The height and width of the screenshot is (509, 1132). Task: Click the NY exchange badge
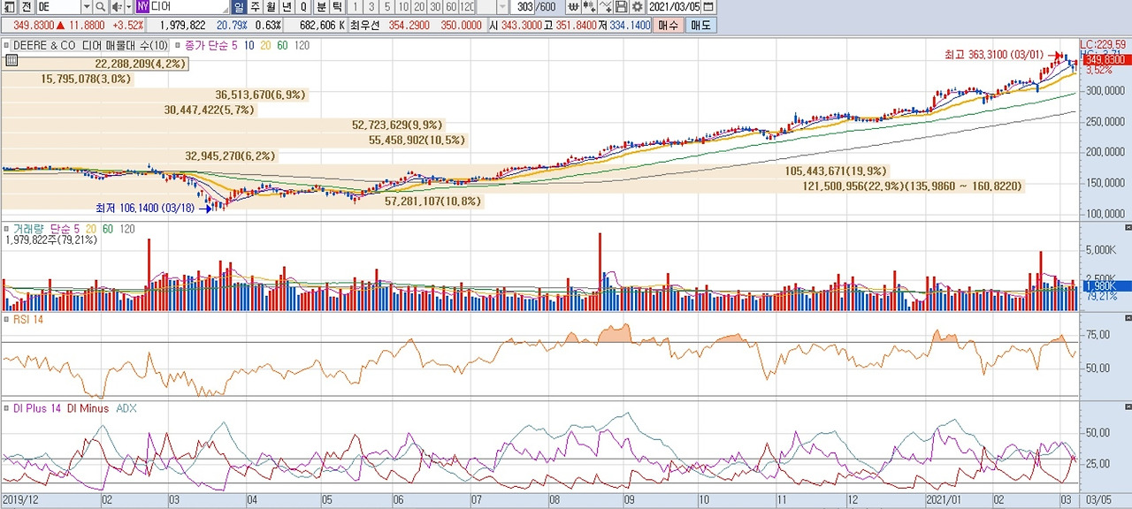pyautogui.click(x=143, y=7)
